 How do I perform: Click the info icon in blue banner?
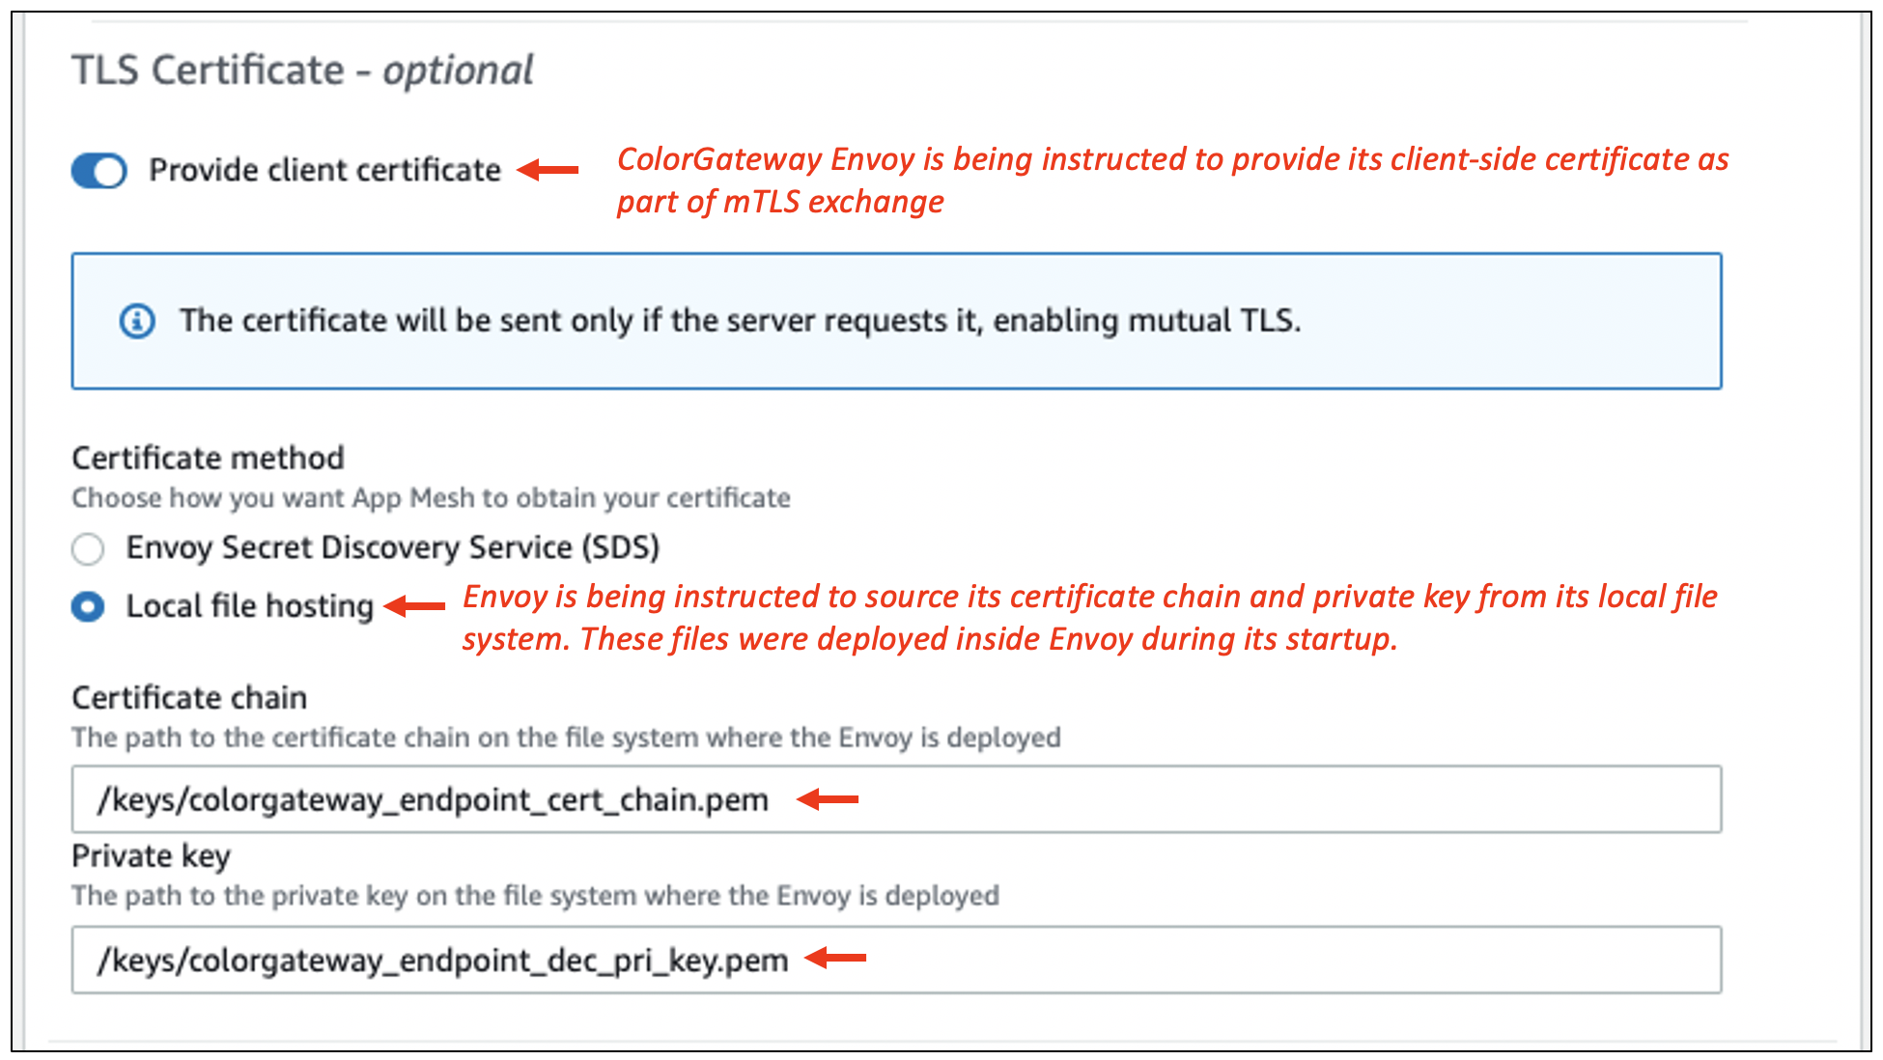(x=136, y=321)
